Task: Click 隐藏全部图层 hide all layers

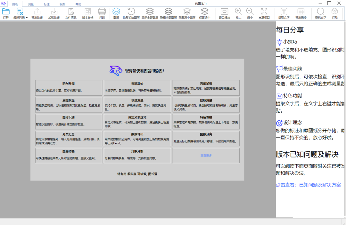Action: [169, 13]
